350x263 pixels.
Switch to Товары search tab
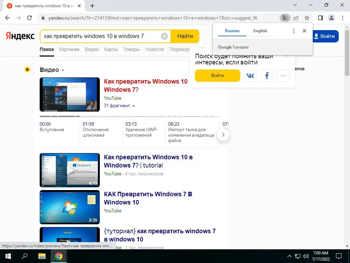tap(132, 49)
